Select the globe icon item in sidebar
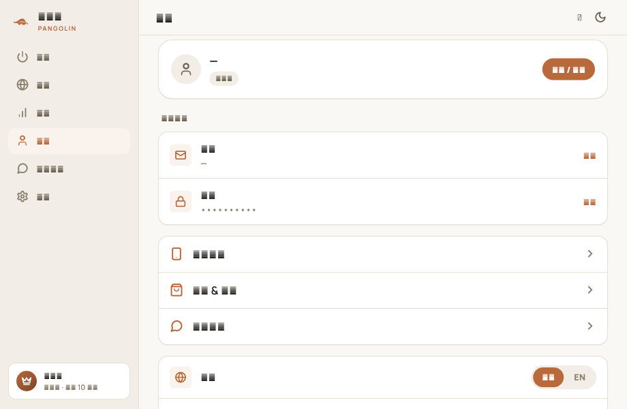Viewport: 627px width, 409px height. coord(69,85)
